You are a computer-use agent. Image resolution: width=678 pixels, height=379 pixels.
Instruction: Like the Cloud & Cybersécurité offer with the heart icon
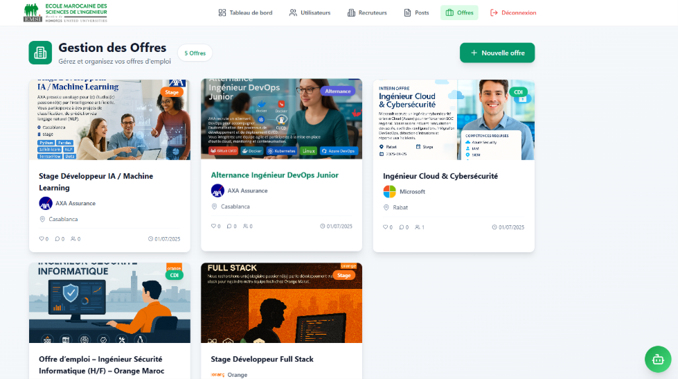tap(385, 227)
